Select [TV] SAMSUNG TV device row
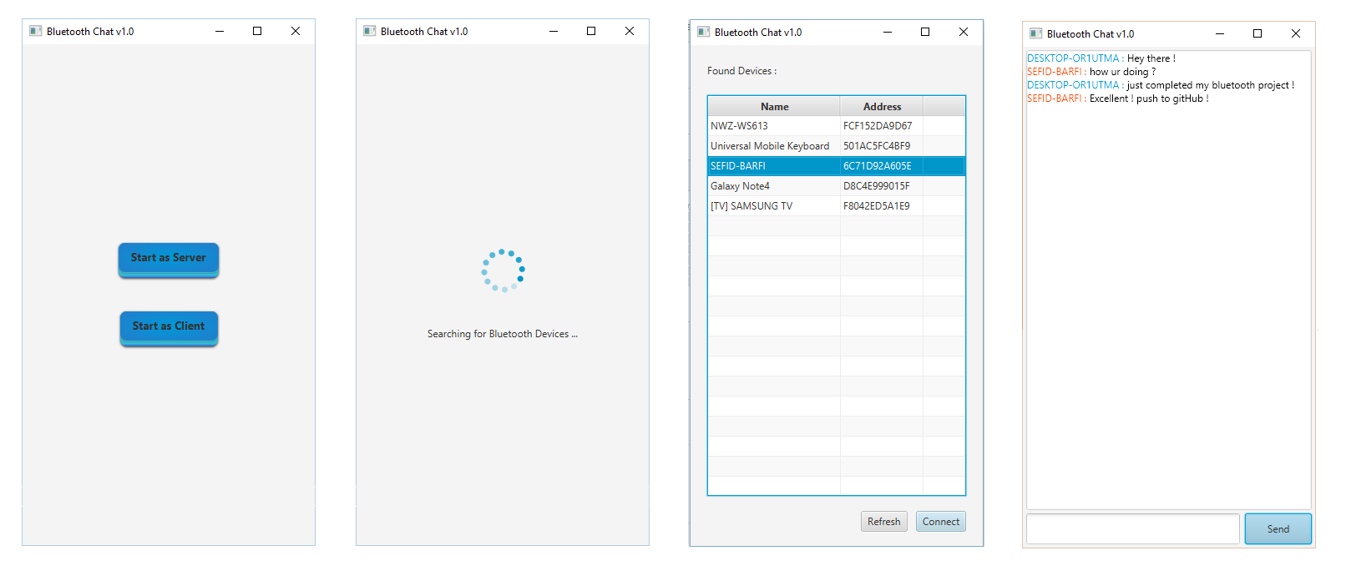This screenshot has width=1346, height=571. tap(837, 206)
